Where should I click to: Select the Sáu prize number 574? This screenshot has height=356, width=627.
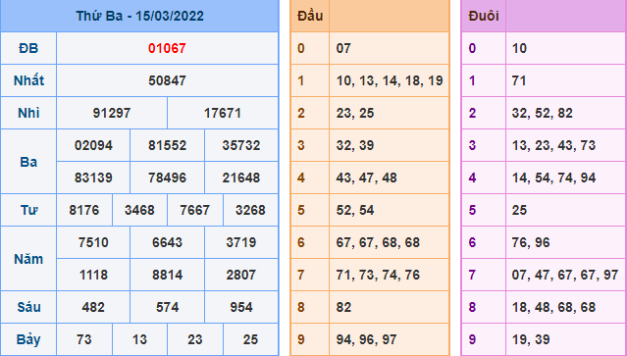point(167,307)
